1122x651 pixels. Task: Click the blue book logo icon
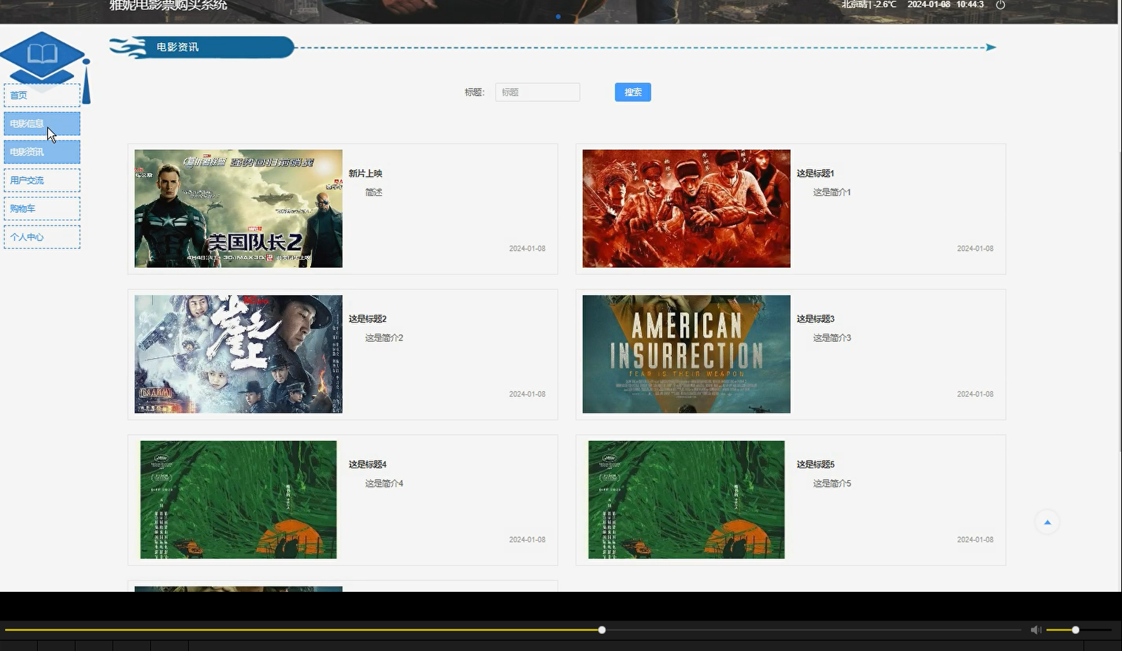point(42,56)
